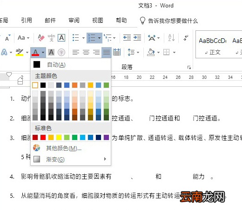The image size is (242, 210).
Task: Click the line spacing icon
Action: 131,52
